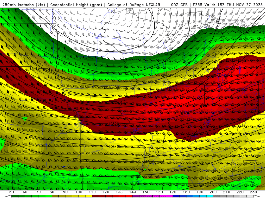
Task: Pick the darkest green swatch below label 50
Action: coord(15,196)
